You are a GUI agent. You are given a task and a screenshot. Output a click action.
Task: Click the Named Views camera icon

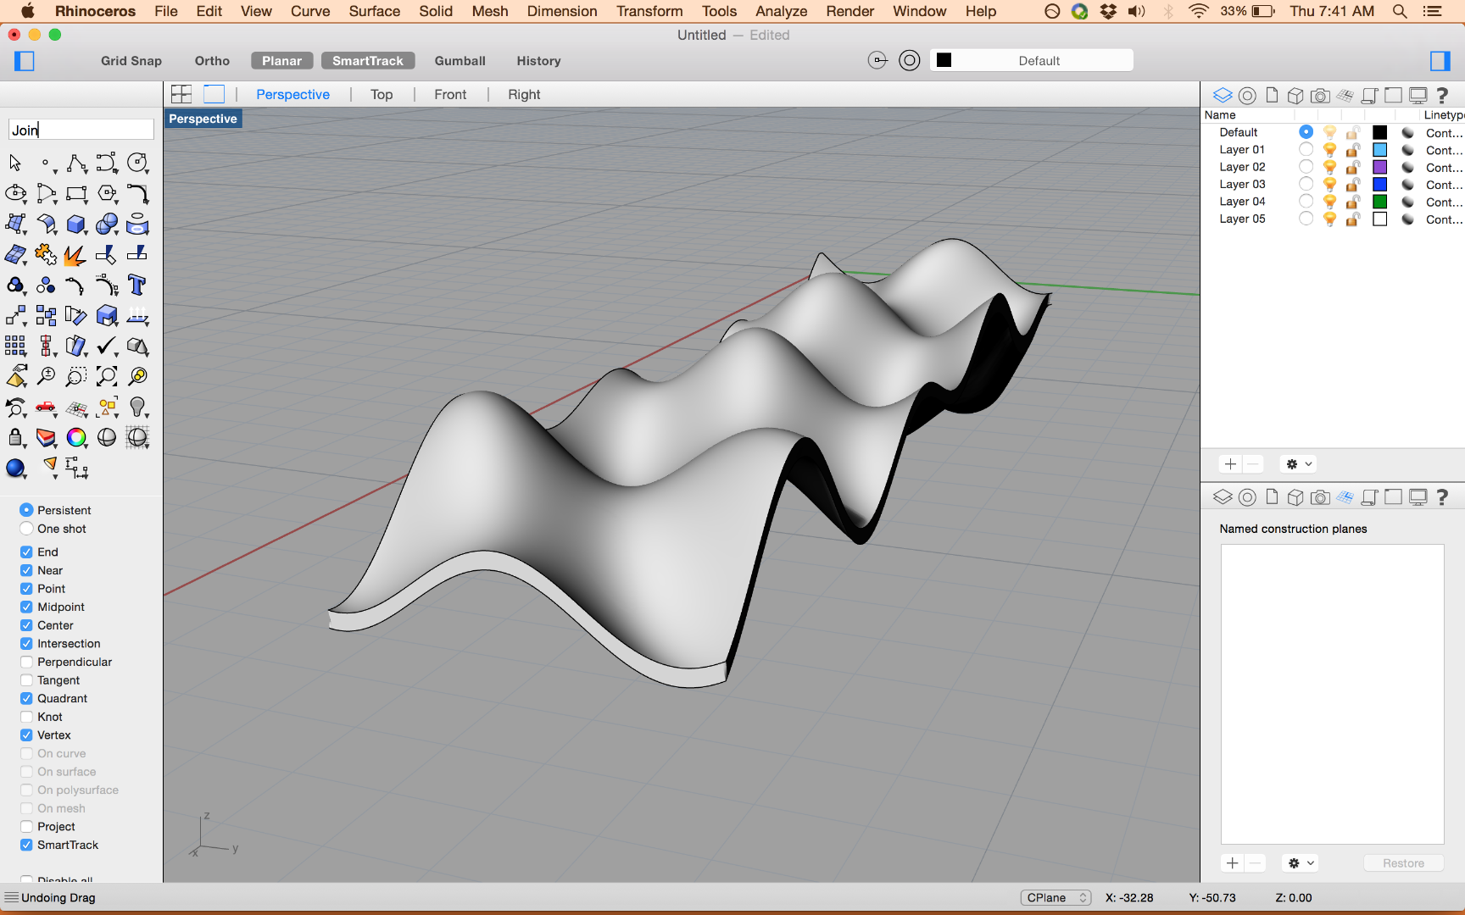pos(1320,95)
